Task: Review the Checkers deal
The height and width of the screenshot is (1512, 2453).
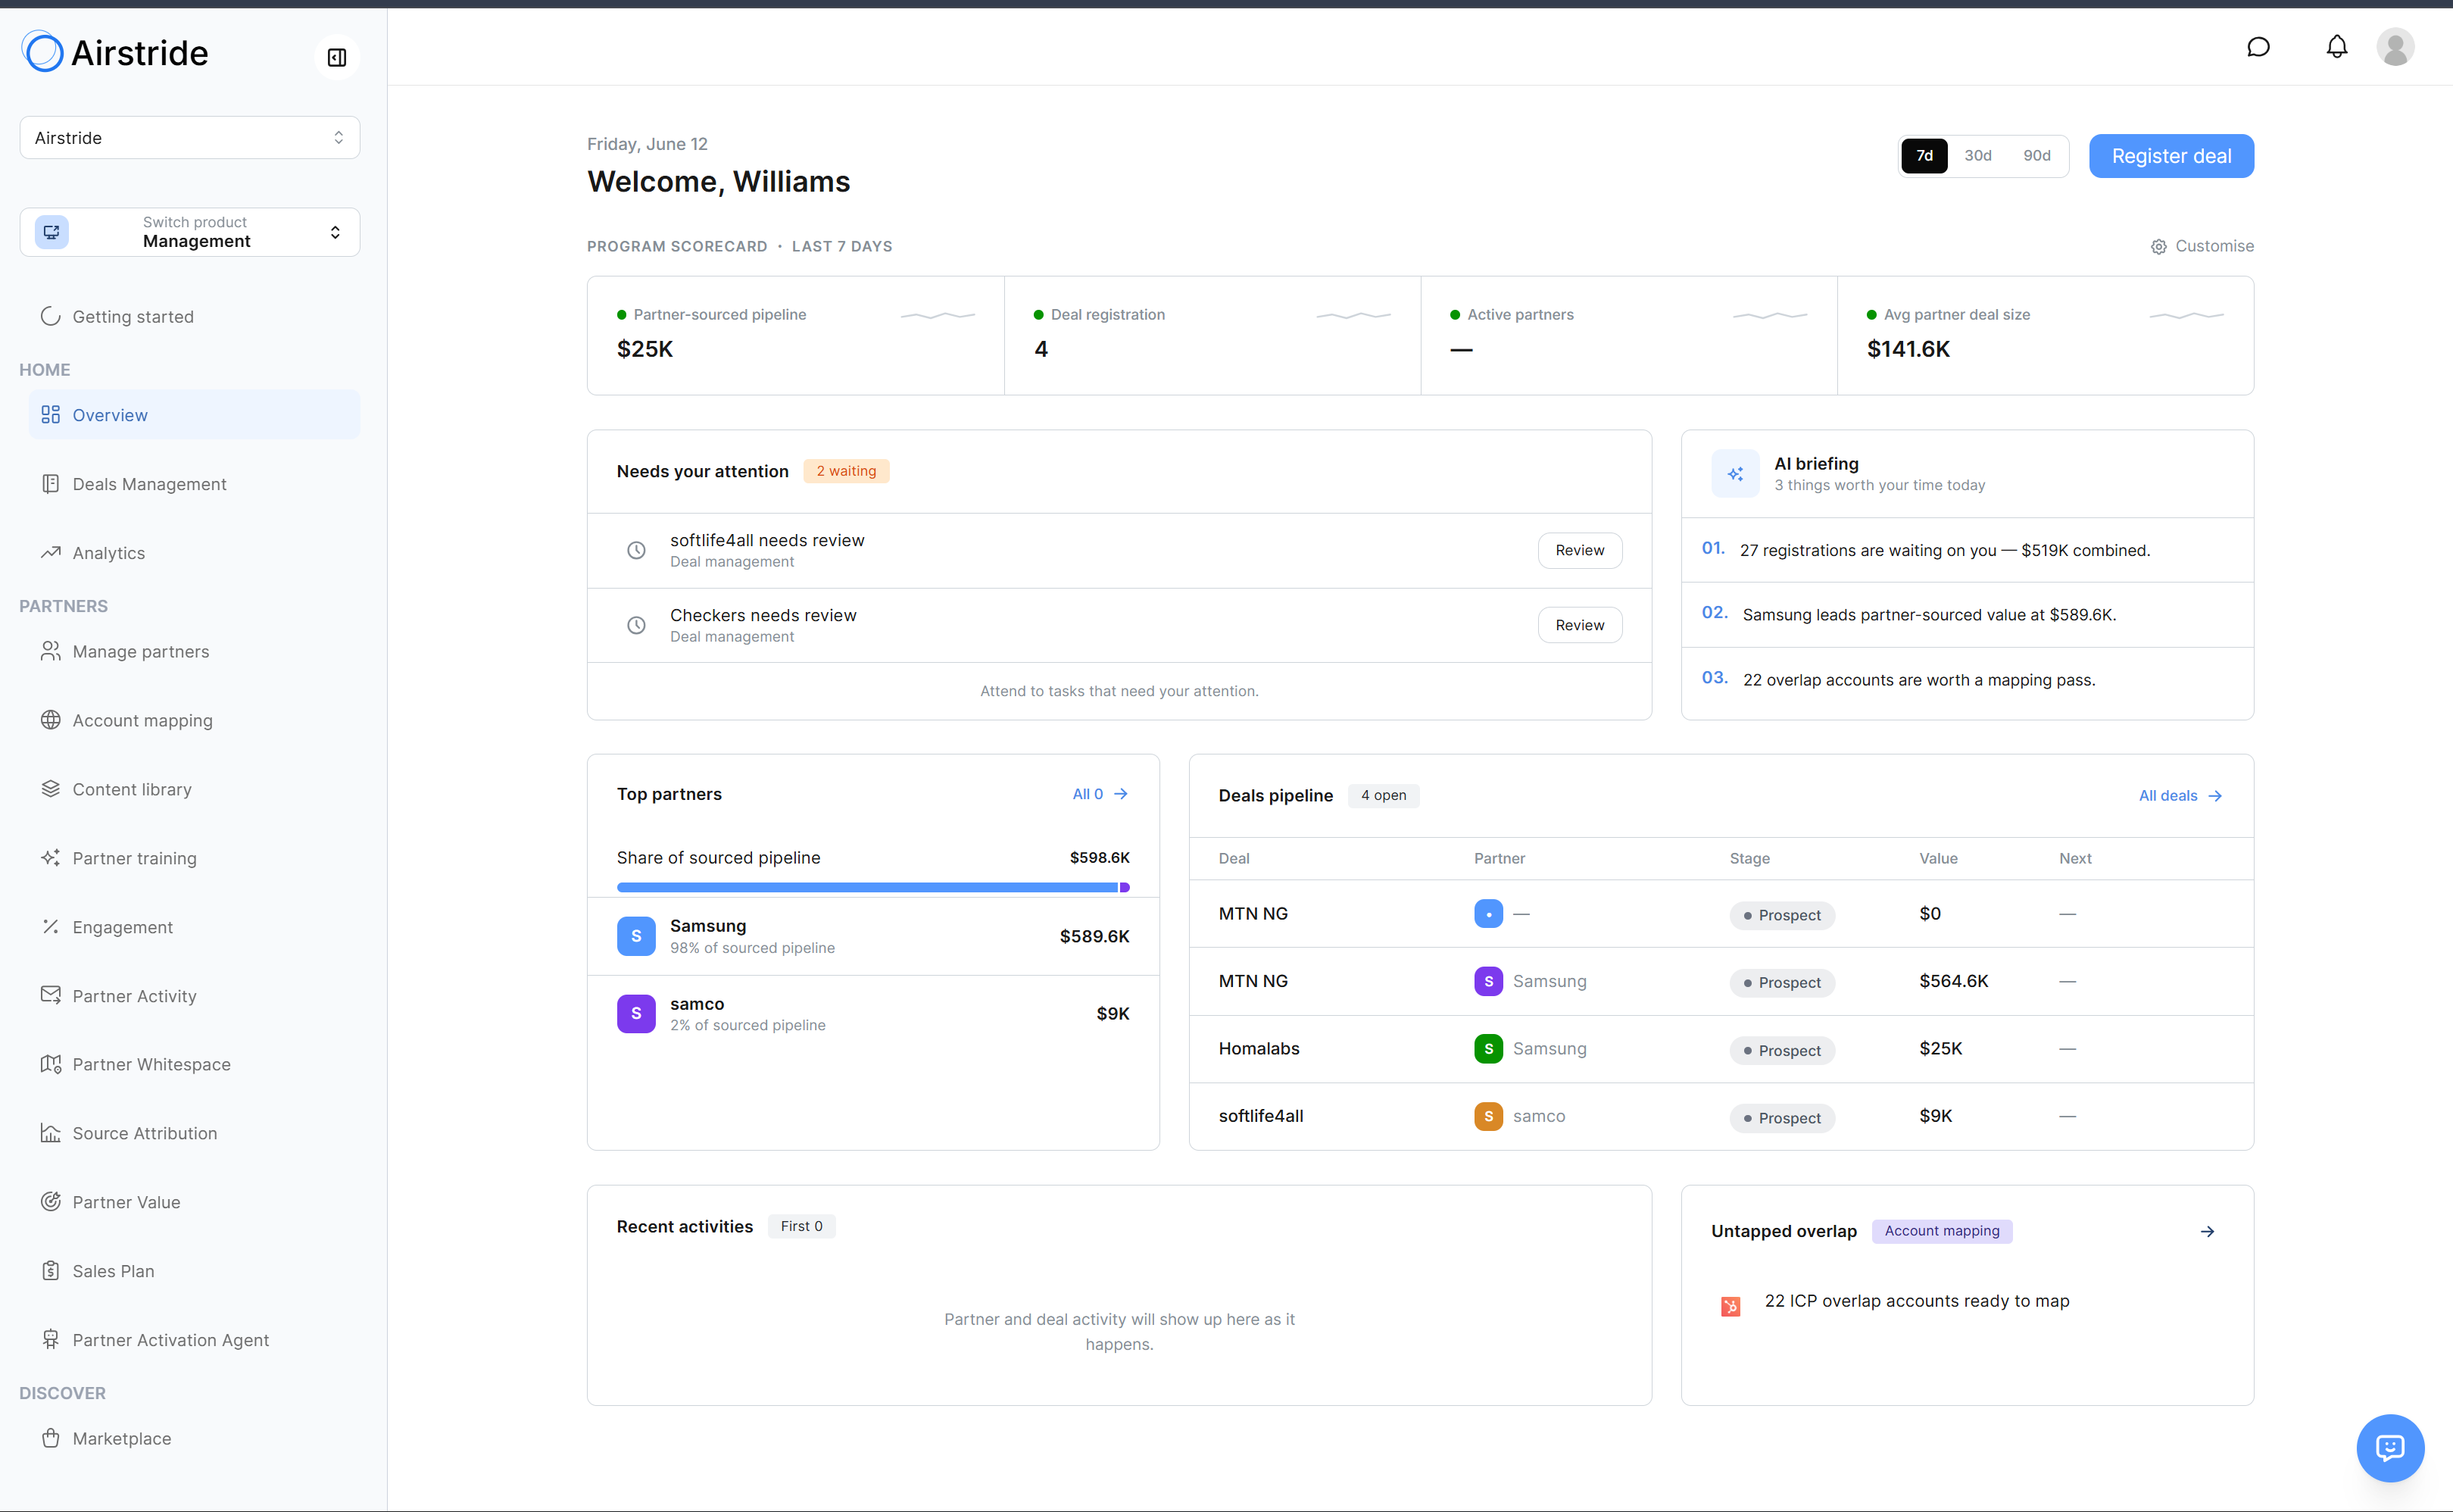Action: (1579, 625)
